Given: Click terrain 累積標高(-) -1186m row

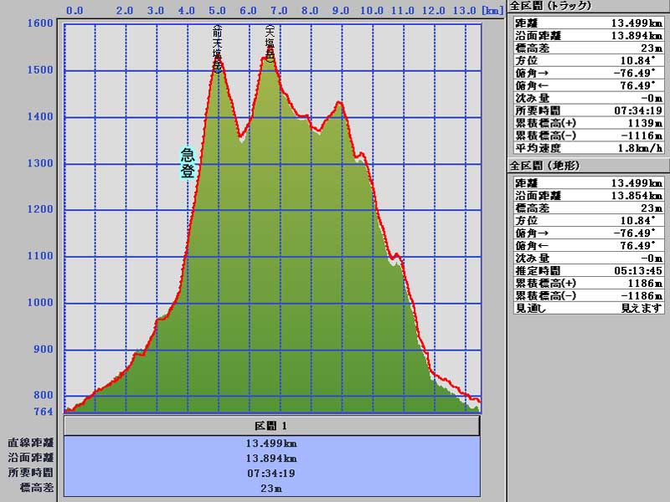Looking at the screenshot, I should point(588,295).
